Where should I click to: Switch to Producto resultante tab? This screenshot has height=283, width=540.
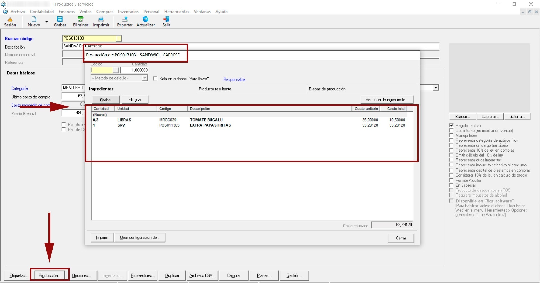(215, 89)
